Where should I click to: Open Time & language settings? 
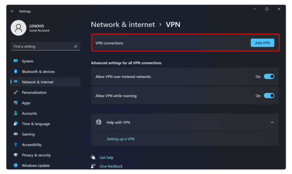(36, 124)
